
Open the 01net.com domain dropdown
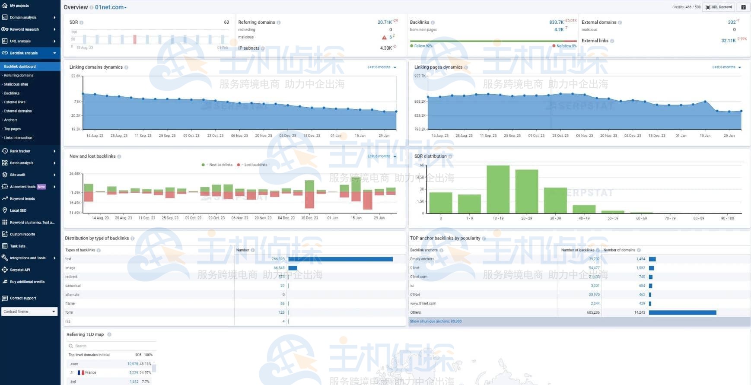click(111, 7)
